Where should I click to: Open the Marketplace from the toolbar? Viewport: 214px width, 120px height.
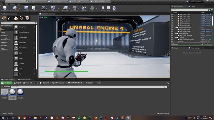(x=33, y=9)
